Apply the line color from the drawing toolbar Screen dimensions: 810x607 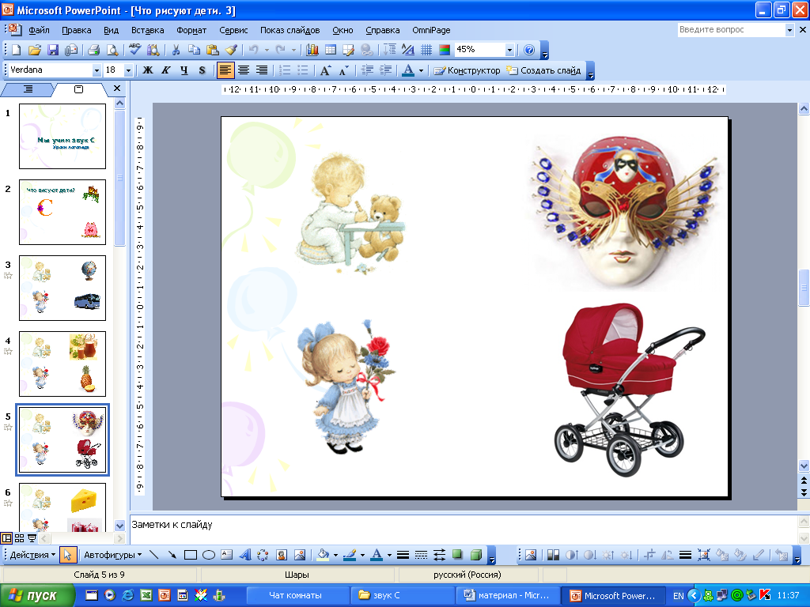tap(350, 555)
